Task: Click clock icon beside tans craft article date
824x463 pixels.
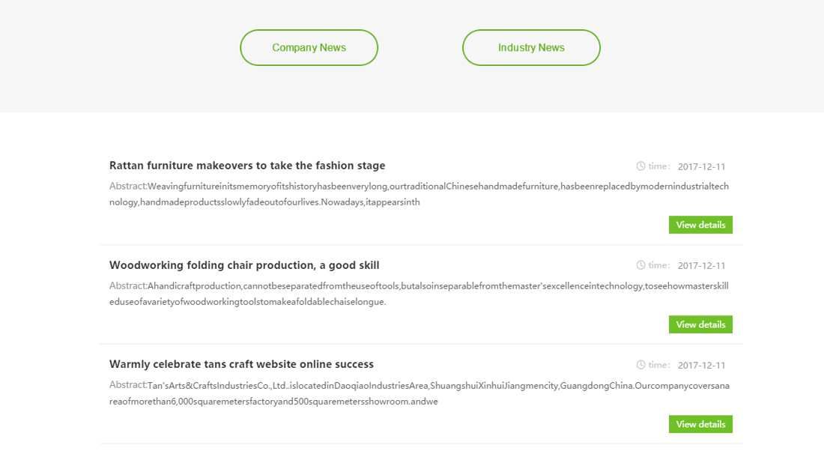Action: [x=640, y=365]
